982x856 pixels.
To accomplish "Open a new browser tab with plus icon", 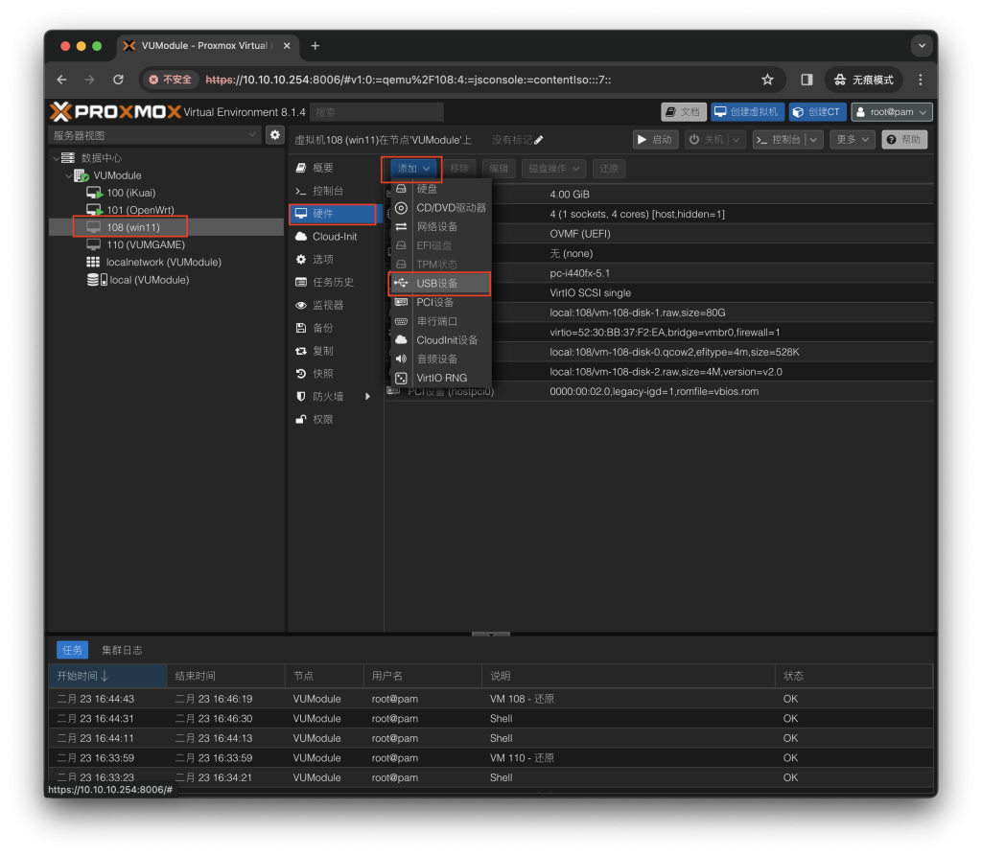I will 315,45.
